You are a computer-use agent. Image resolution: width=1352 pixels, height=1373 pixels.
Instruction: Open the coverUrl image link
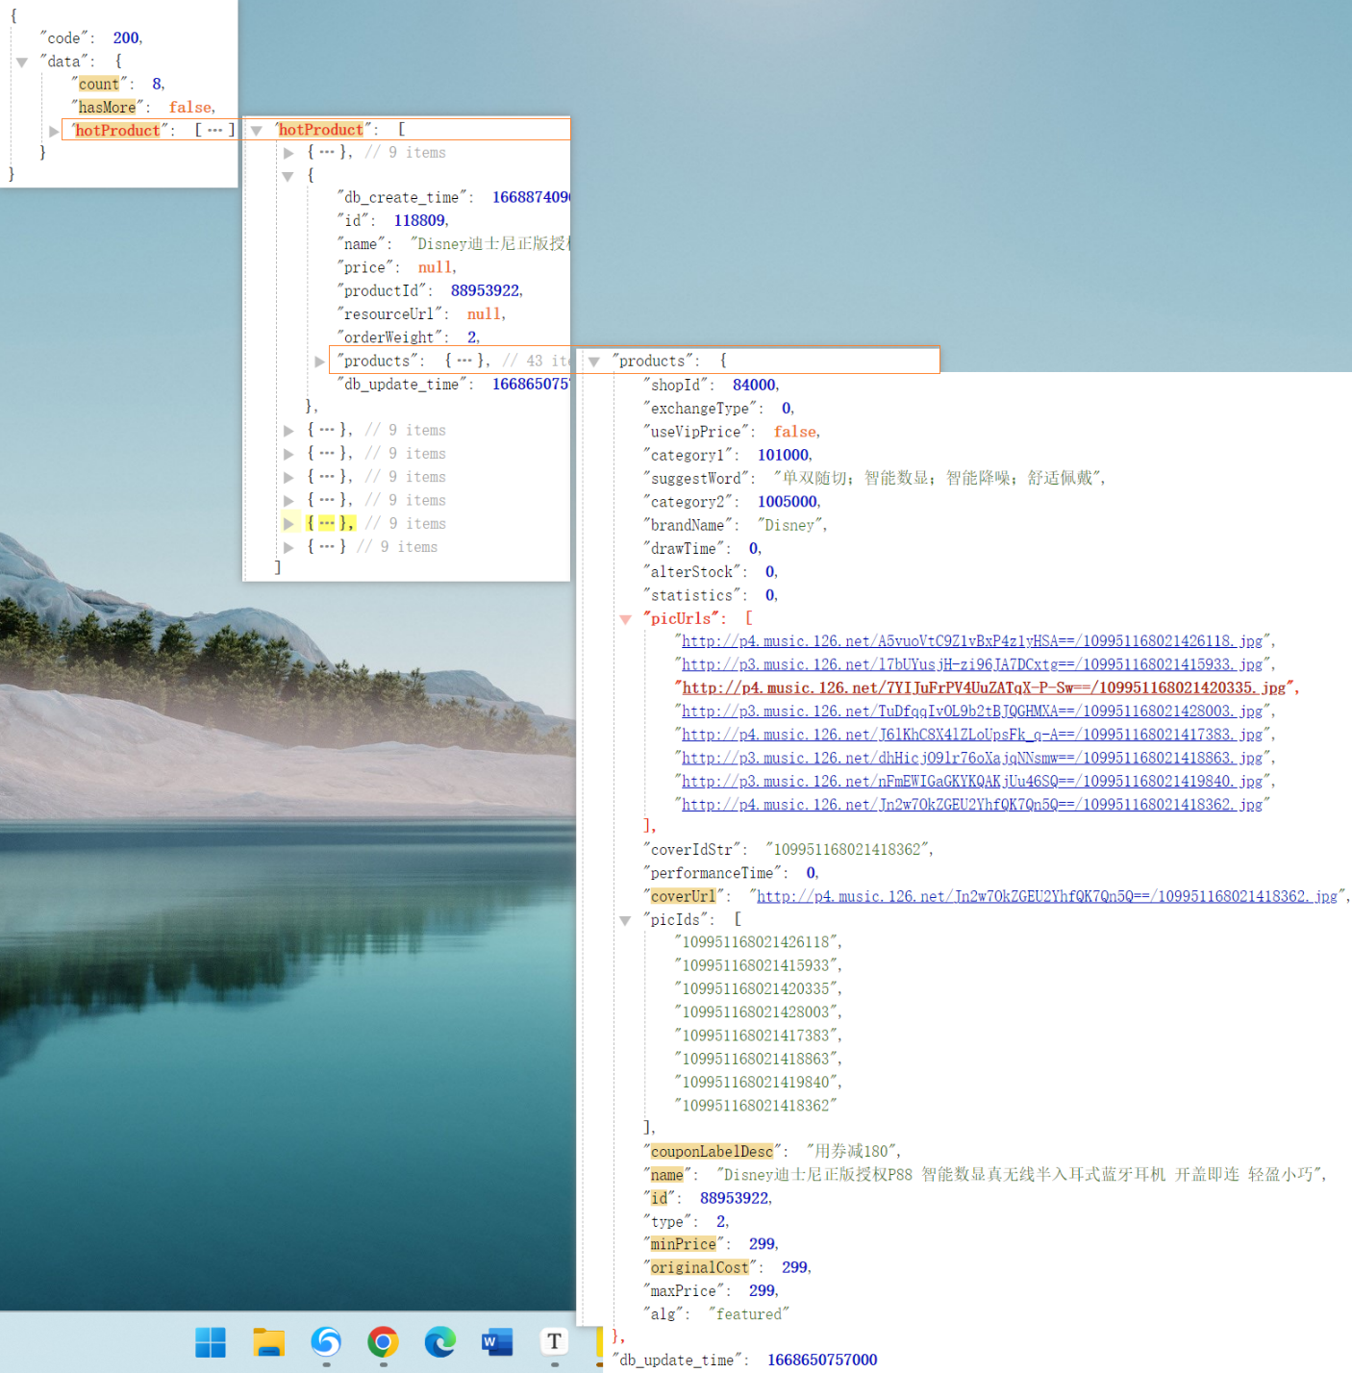point(1047,896)
